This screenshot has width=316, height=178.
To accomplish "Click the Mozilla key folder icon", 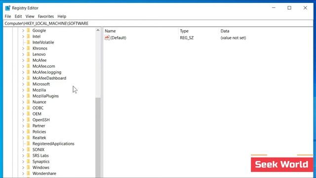I will pos(29,90).
